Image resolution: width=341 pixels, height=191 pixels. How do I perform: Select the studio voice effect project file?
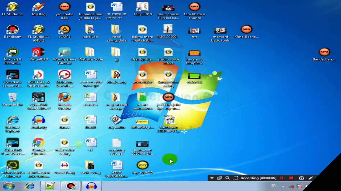tap(168, 56)
